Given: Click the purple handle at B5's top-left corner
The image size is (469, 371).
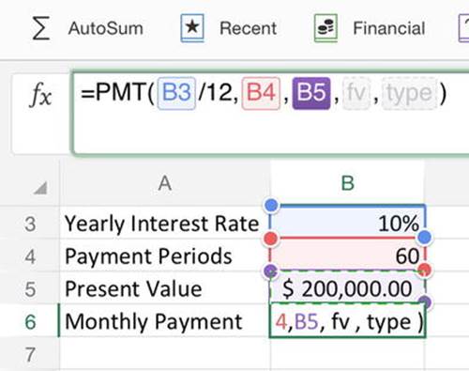Looking at the screenshot, I should 271,271.
